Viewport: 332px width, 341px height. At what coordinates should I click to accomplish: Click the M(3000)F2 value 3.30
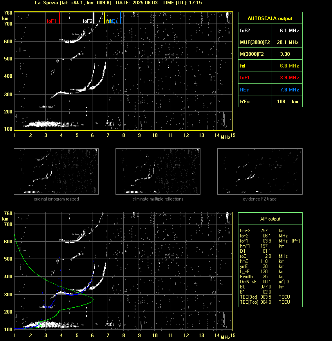point(285,54)
